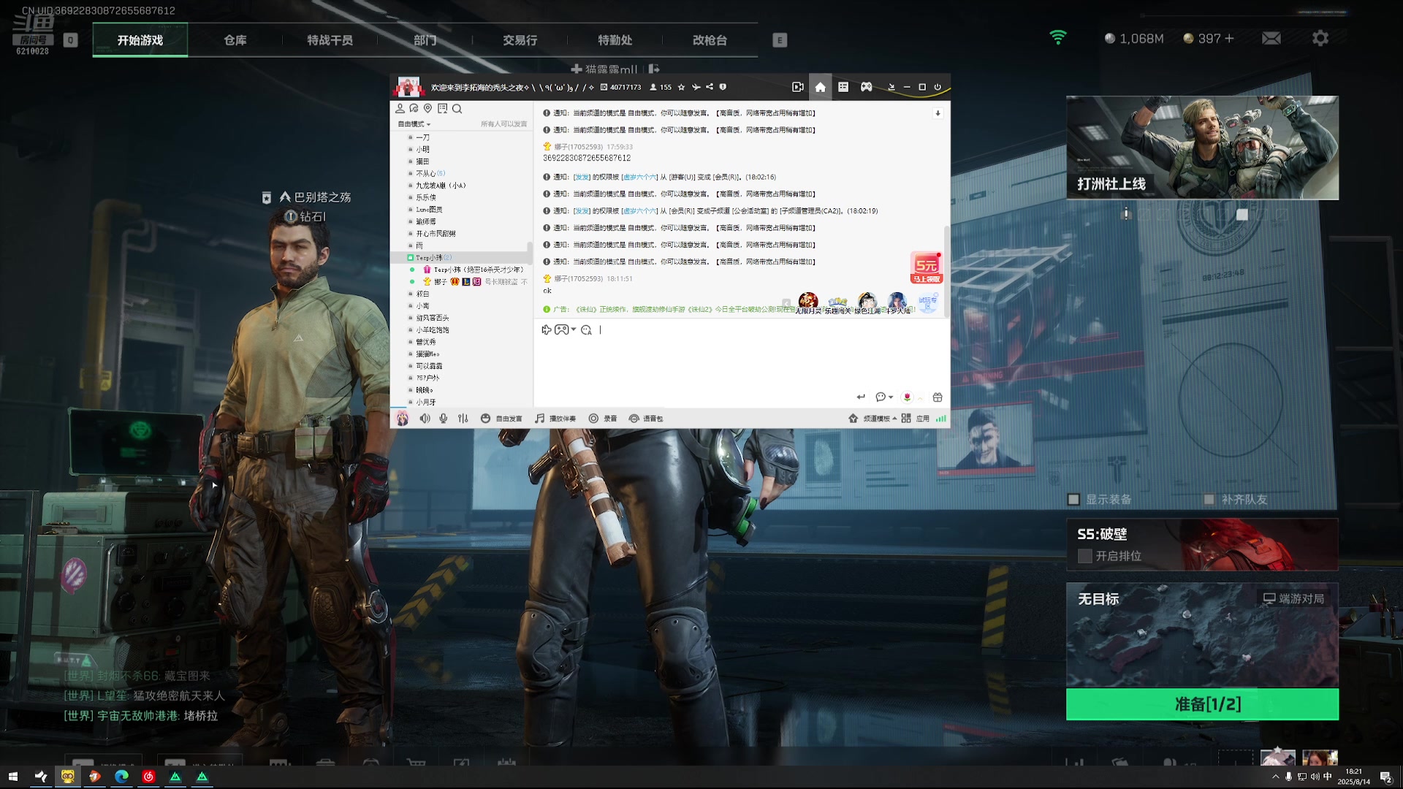The width and height of the screenshot is (1403, 789).
Task: Open the message board icon in YY sidebar
Action: click(442, 108)
